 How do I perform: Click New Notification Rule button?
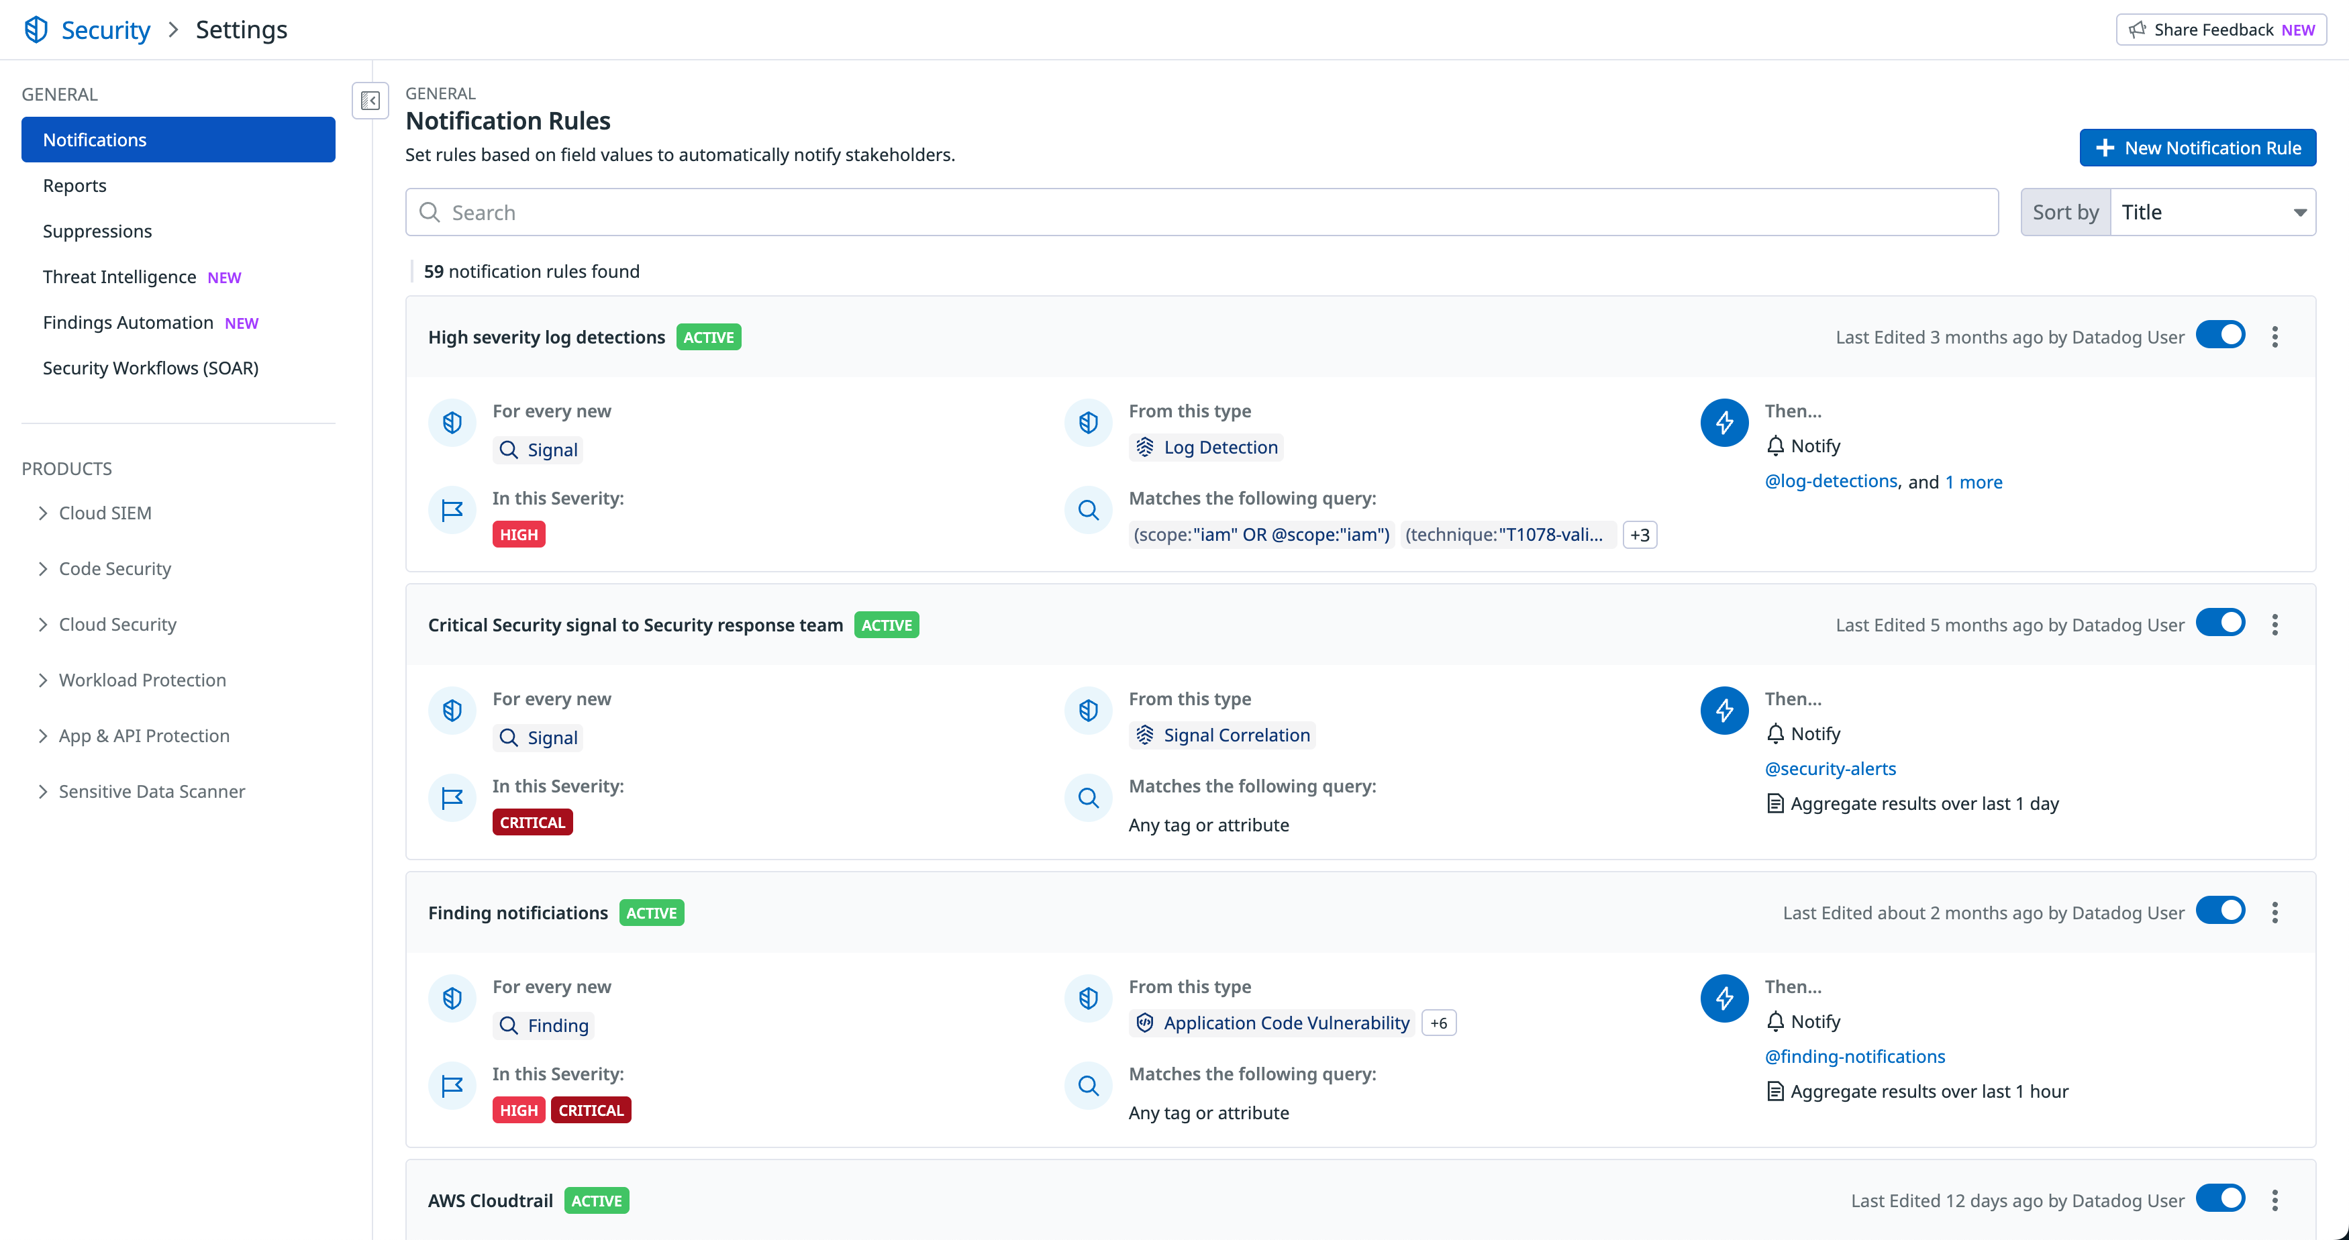coord(2197,148)
